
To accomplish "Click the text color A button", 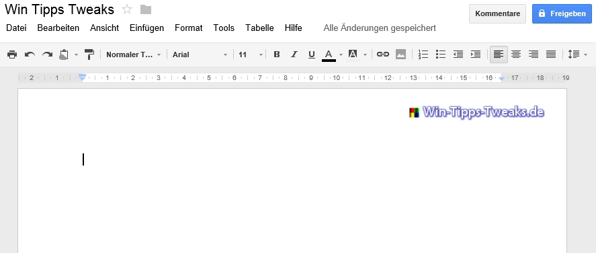I will [329, 55].
